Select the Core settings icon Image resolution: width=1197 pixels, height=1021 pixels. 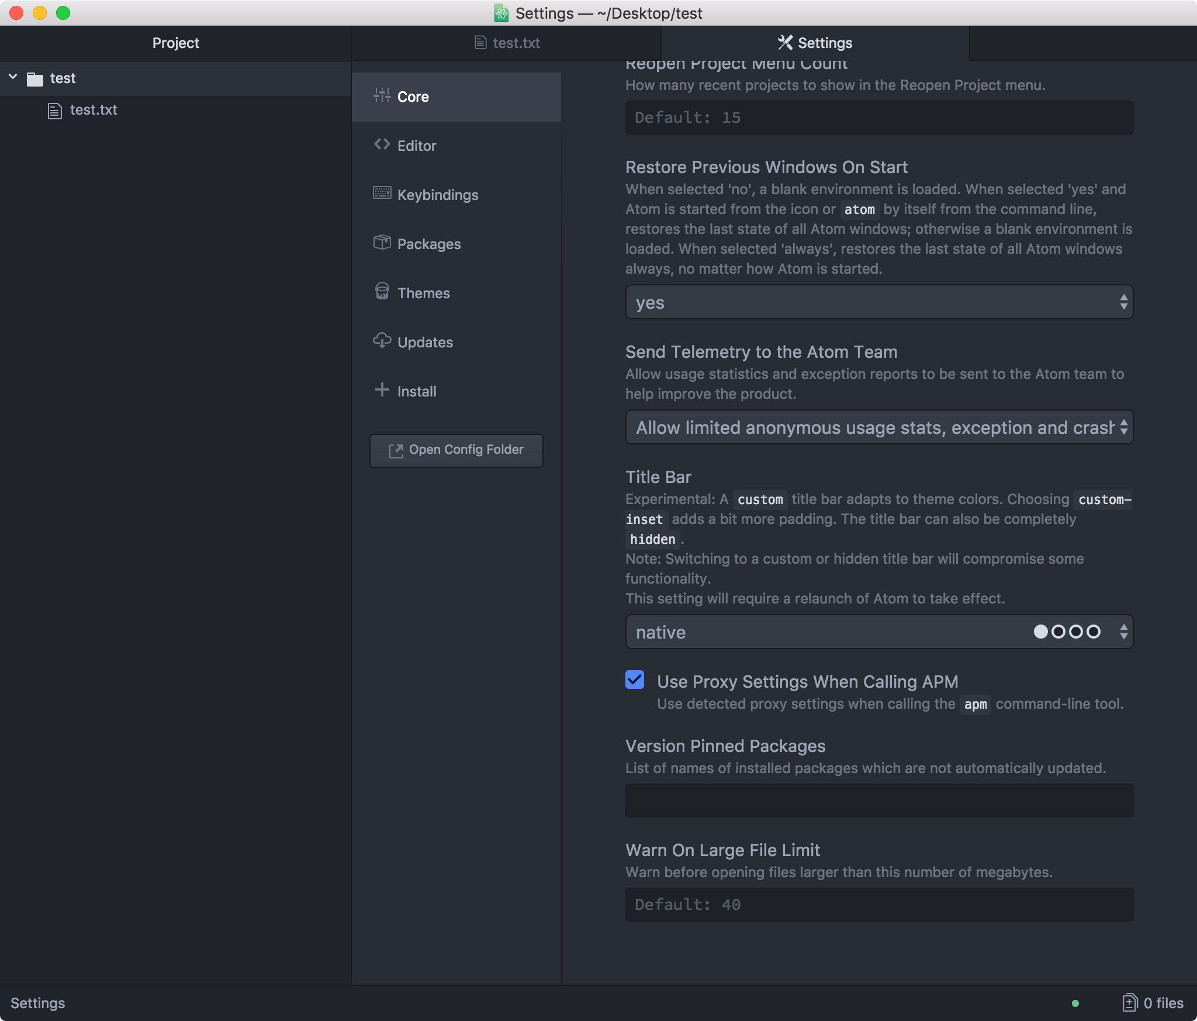(382, 96)
